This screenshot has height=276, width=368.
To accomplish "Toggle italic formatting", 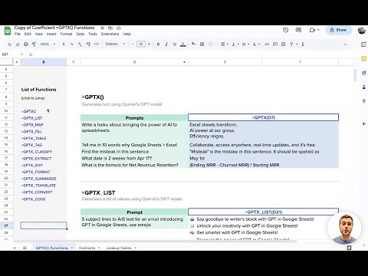I will pos(166,44).
